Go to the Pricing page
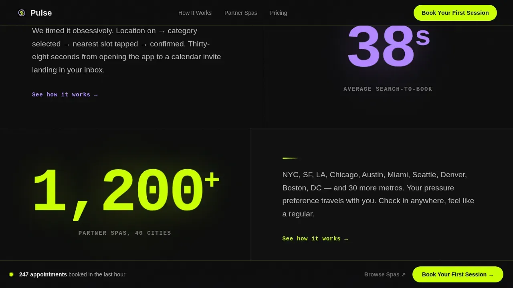Screen dimensions: 513x288 (279, 13)
